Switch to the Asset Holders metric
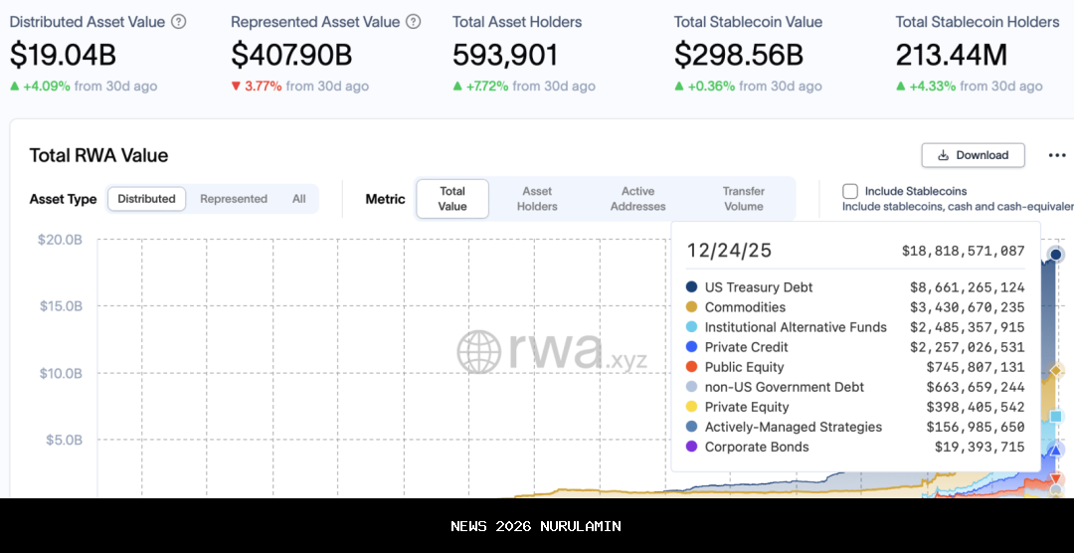This screenshot has height=553, width=1074. click(537, 199)
